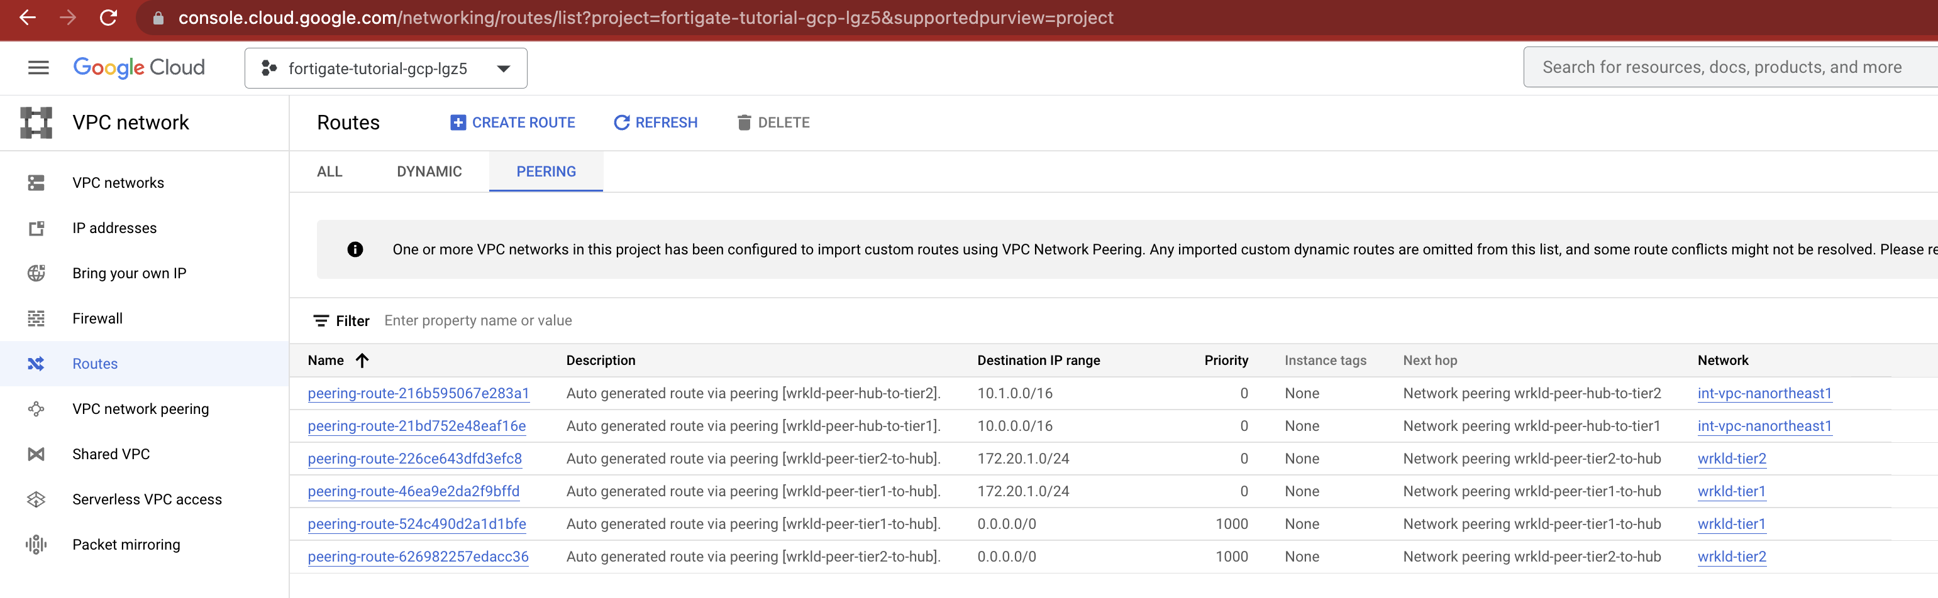Toggle Network column sorting
The width and height of the screenshot is (1938, 598).
(1724, 361)
